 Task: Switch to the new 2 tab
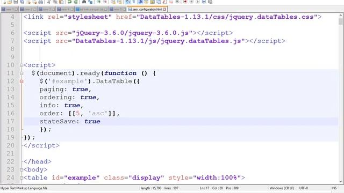click(x=28, y=10)
